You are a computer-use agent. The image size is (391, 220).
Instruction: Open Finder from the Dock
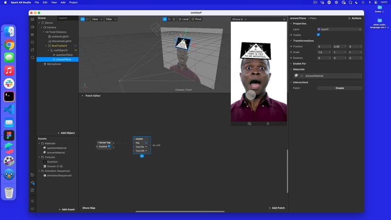point(9,32)
